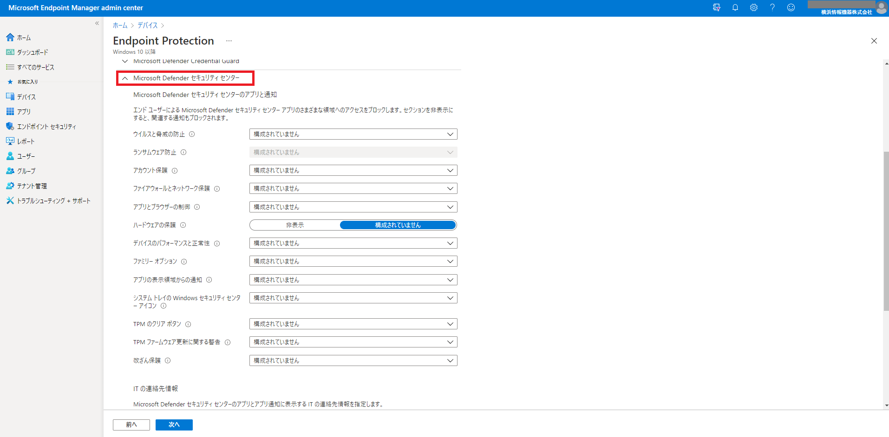Image resolution: width=889 pixels, height=437 pixels.
Task: Click info icon next to ハードウェアの保護
Action: [x=183, y=225]
